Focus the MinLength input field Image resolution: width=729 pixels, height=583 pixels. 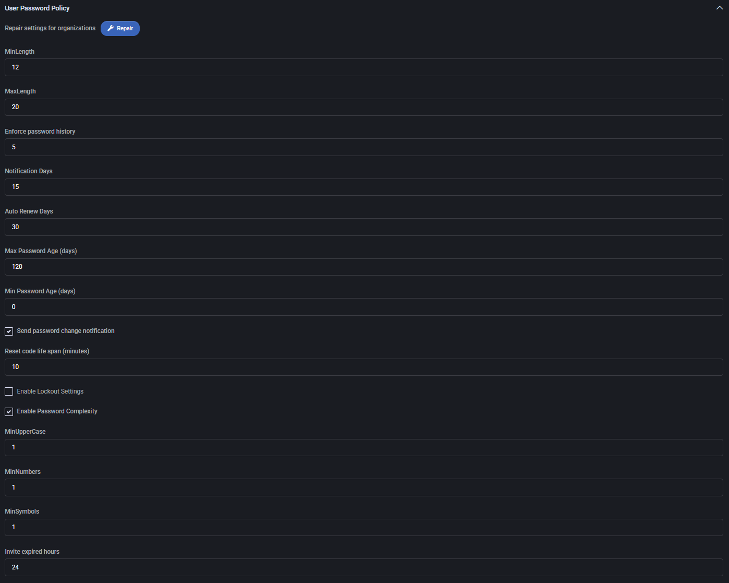click(364, 67)
